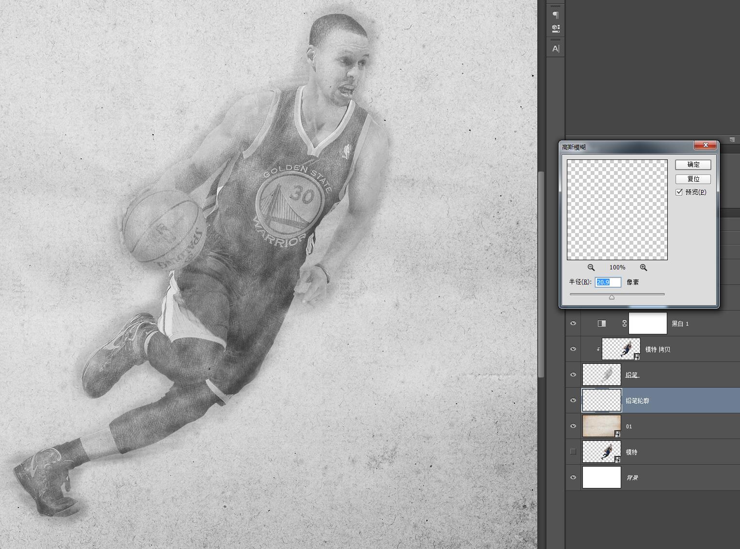Click the 铅笔 layer name
The height and width of the screenshot is (549, 740).
632,375
